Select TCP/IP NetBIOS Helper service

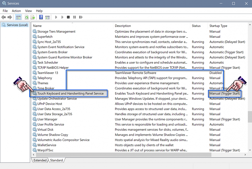(53, 68)
